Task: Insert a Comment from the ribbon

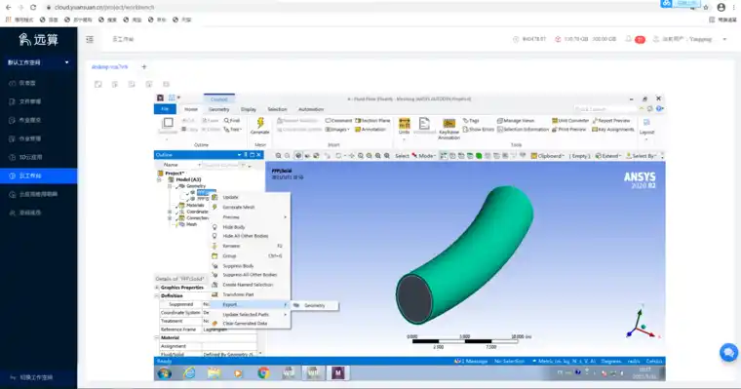Action: click(338, 121)
